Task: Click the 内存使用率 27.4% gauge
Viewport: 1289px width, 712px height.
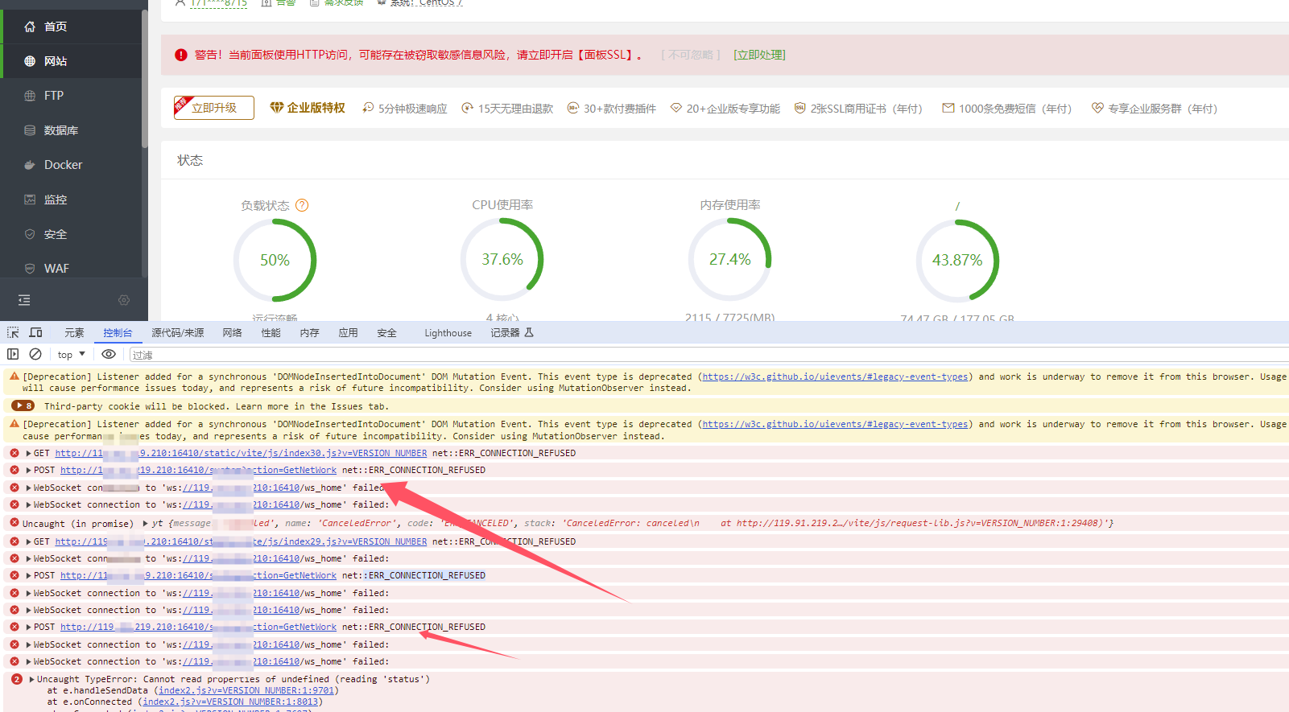Action: click(x=730, y=259)
